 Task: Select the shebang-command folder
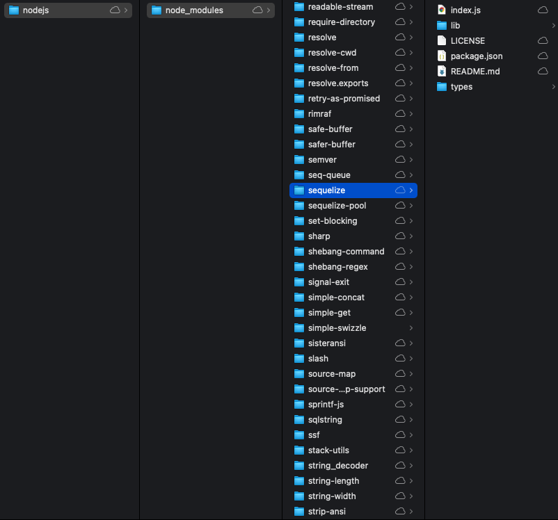click(353, 252)
